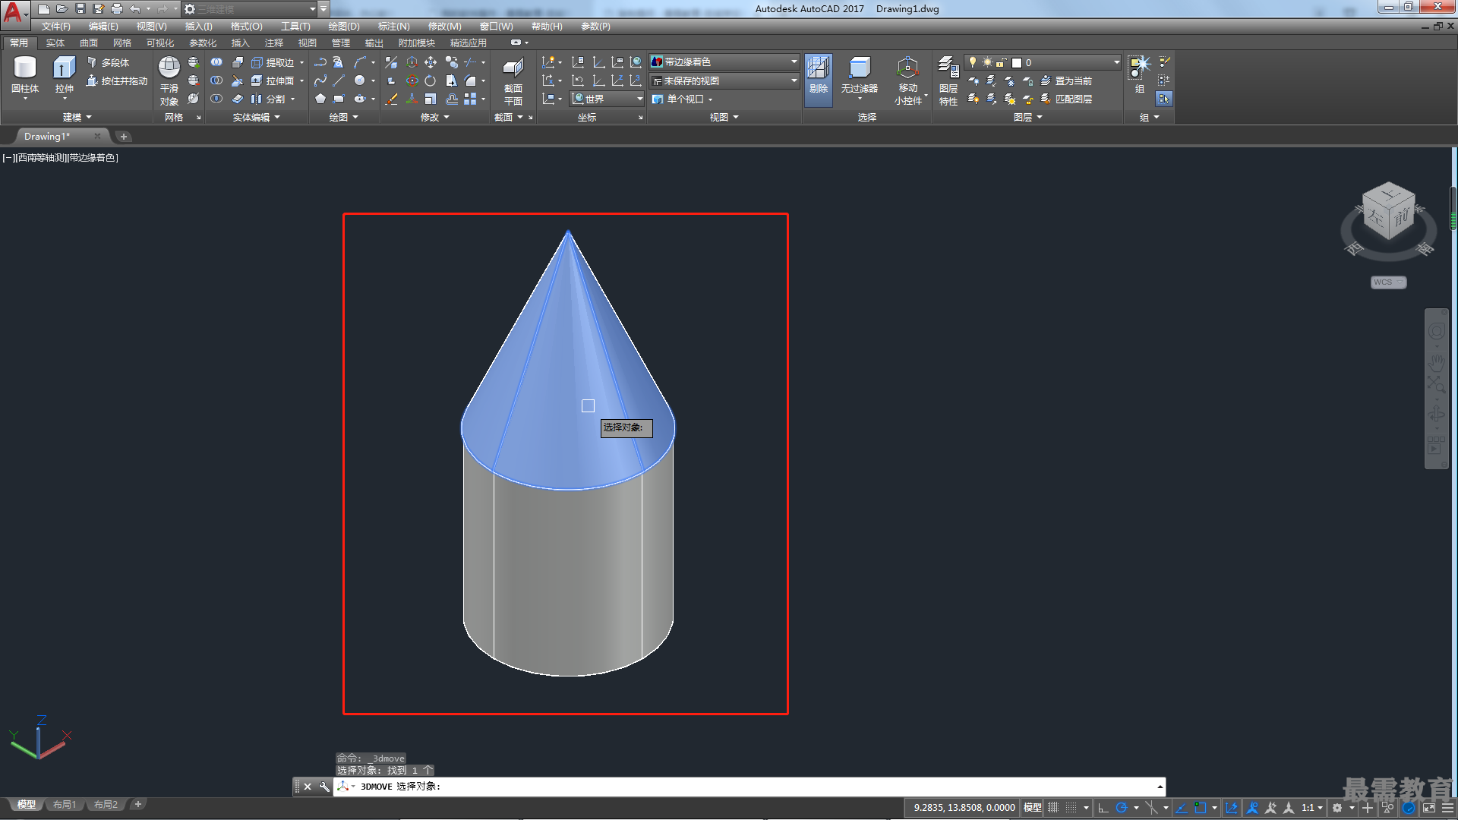This screenshot has height=820, width=1458.
Task: Select the Polygon draw tool icon
Action: pyautogui.click(x=320, y=99)
